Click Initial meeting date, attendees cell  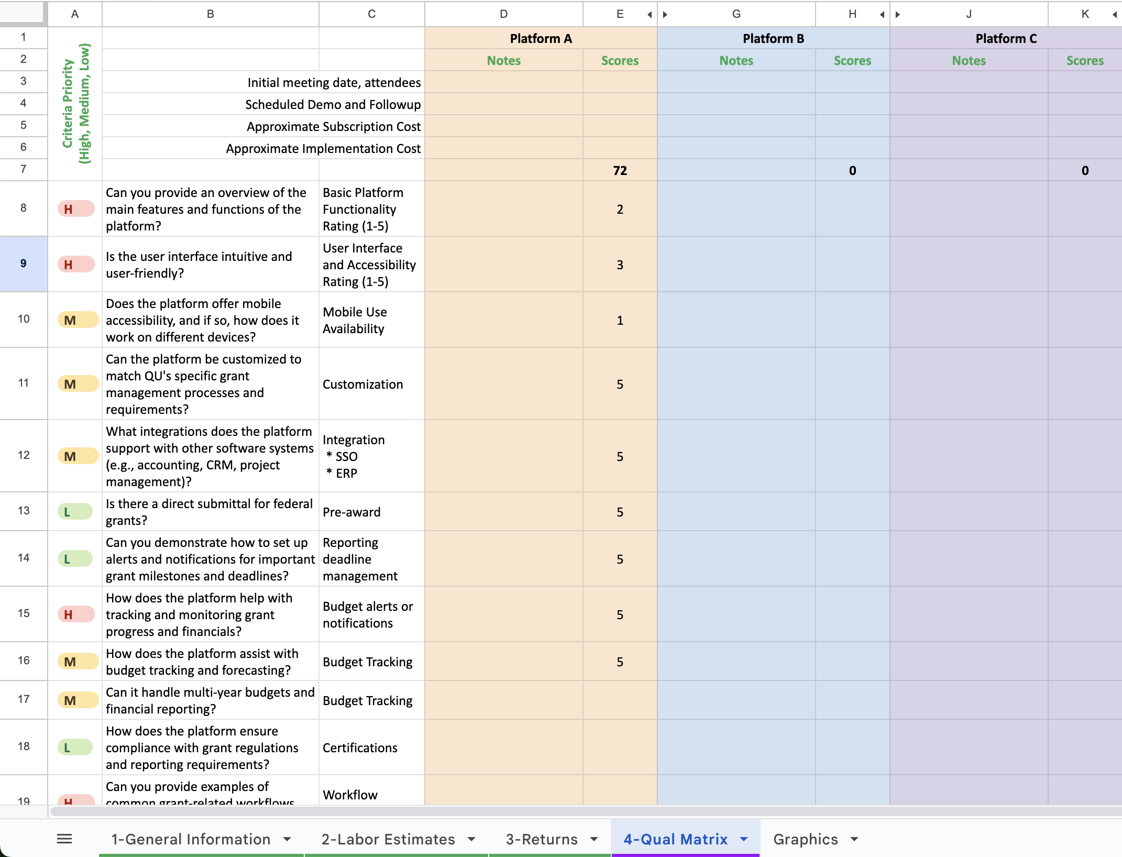pyautogui.click(x=263, y=82)
